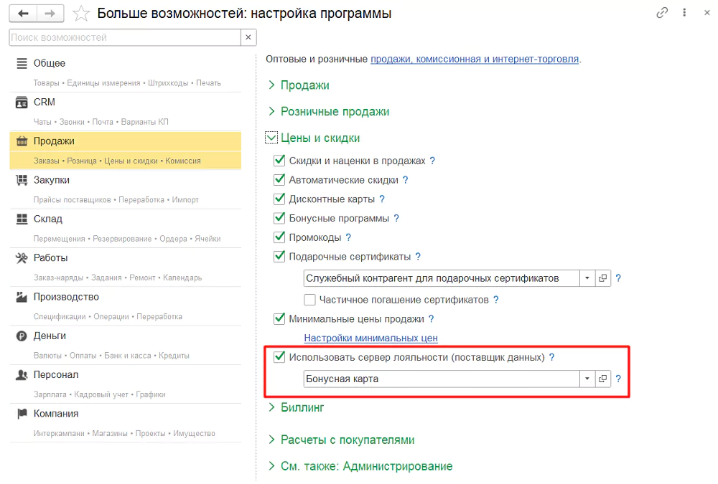
Task: Uncheck Использовать сервер лояльности checkbox
Action: pos(279,357)
